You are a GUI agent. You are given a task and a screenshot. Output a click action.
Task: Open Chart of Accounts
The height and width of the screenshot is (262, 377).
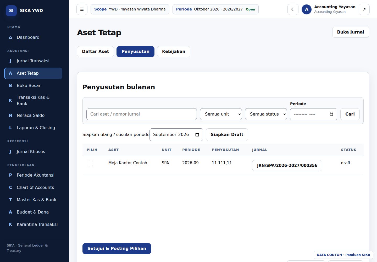[x=33, y=187]
